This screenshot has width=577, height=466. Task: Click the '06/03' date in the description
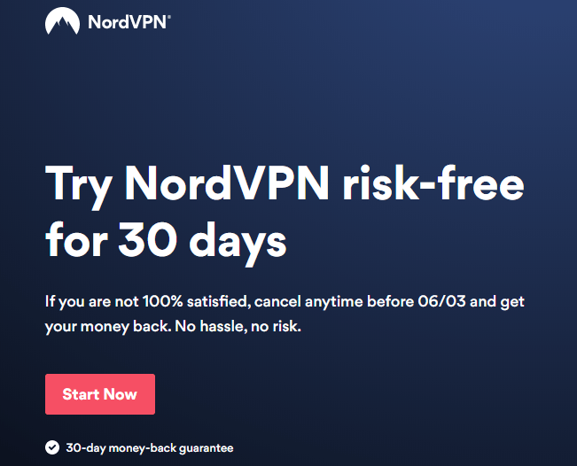(441, 301)
